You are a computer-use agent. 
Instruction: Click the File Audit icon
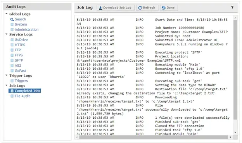(x=12, y=96)
